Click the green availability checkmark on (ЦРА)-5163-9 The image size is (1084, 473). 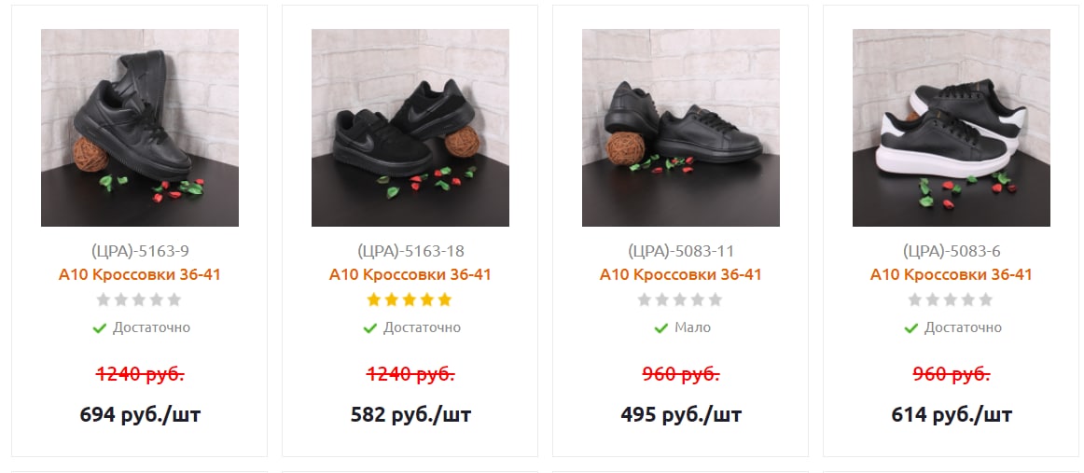(x=100, y=327)
